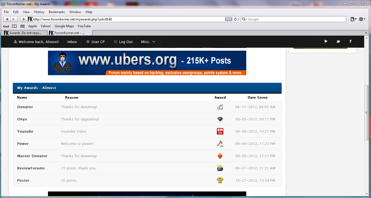371x198 pixels.
Task: Click the scrollbar up arrow
Action: [366, 38]
